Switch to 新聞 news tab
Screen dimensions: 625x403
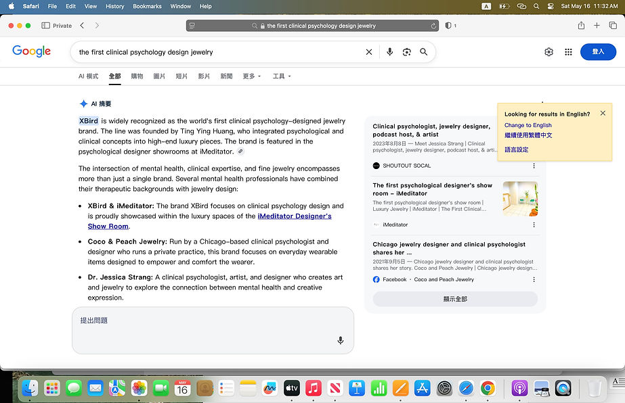(226, 76)
